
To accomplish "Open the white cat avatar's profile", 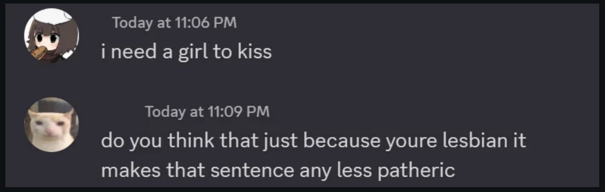I will [51, 125].
